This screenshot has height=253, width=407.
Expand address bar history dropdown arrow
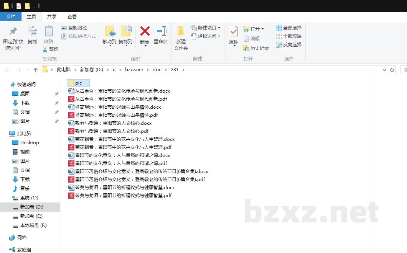pos(384,70)
